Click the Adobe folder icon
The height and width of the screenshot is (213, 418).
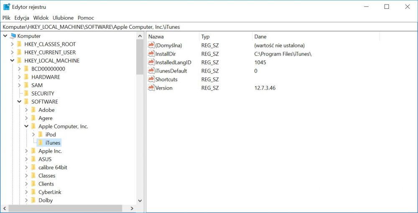tap(33, 110)
